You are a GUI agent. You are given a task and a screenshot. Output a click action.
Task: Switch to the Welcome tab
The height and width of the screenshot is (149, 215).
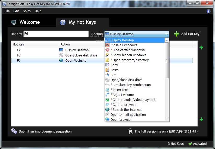click(x=25, y=22)
